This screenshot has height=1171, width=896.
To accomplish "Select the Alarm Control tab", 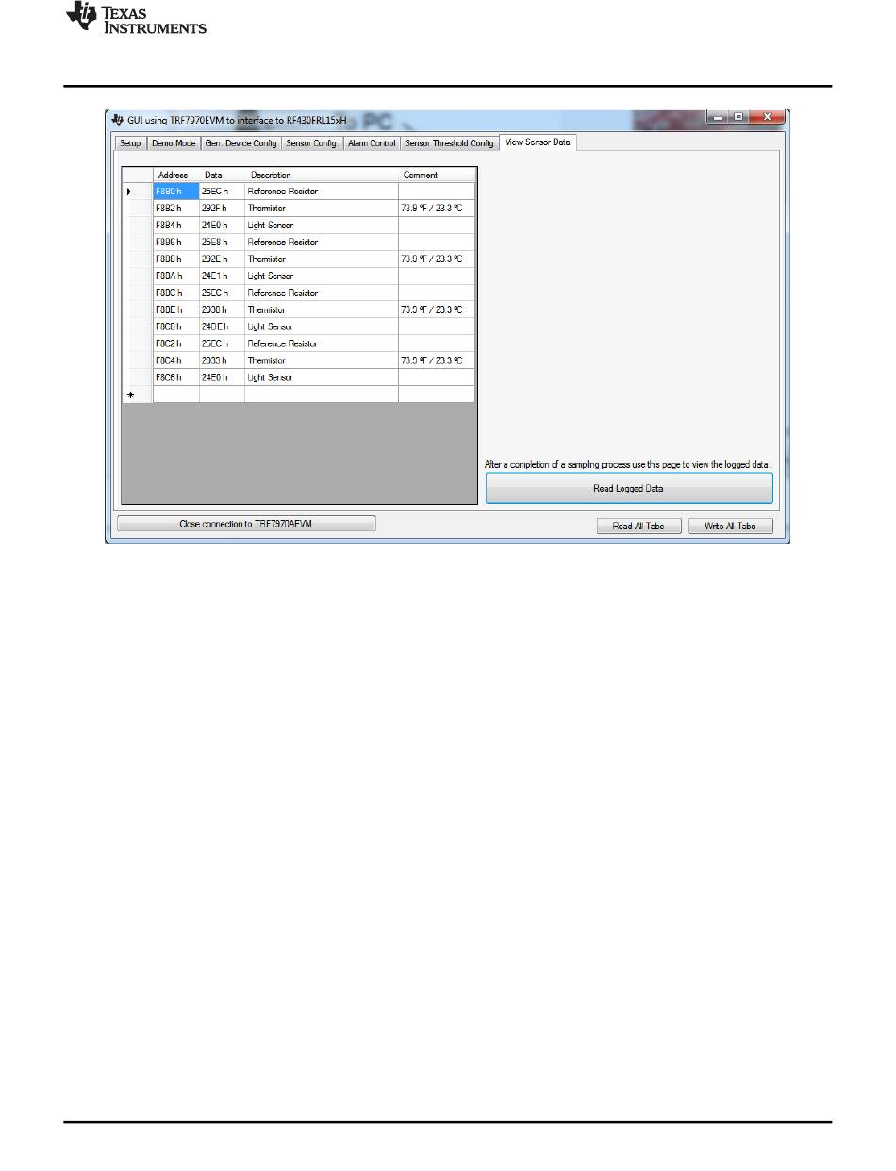I will tap(372, 143).
